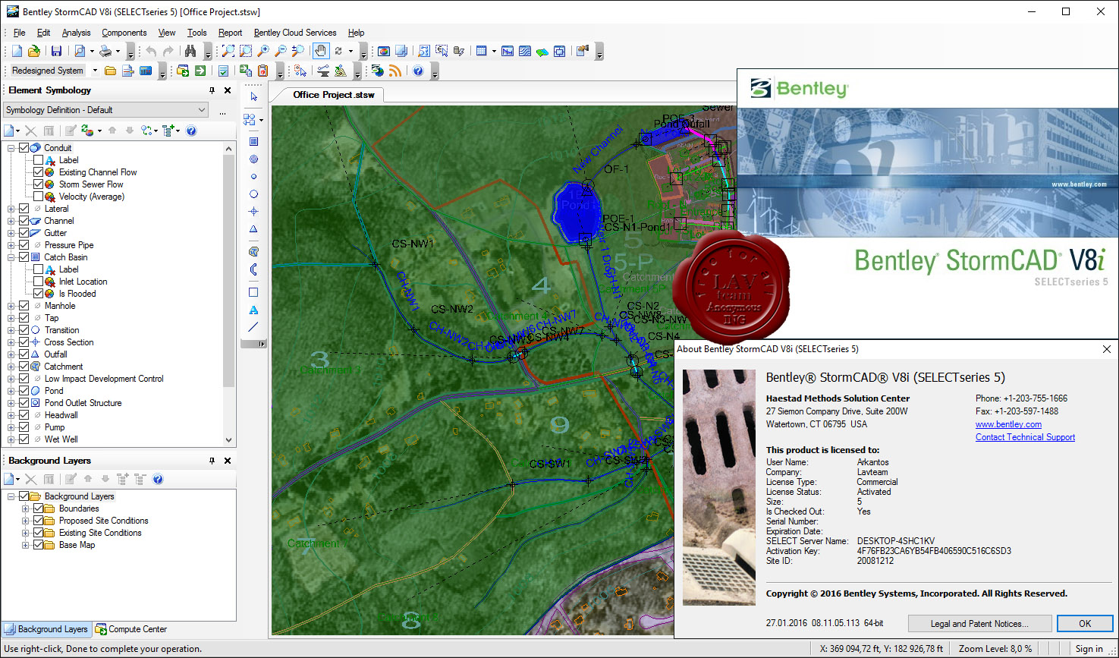1119x658 pixels.
Task: Expand the Manhole tree node
Action: pyautogui.click(x=11, y=306)
